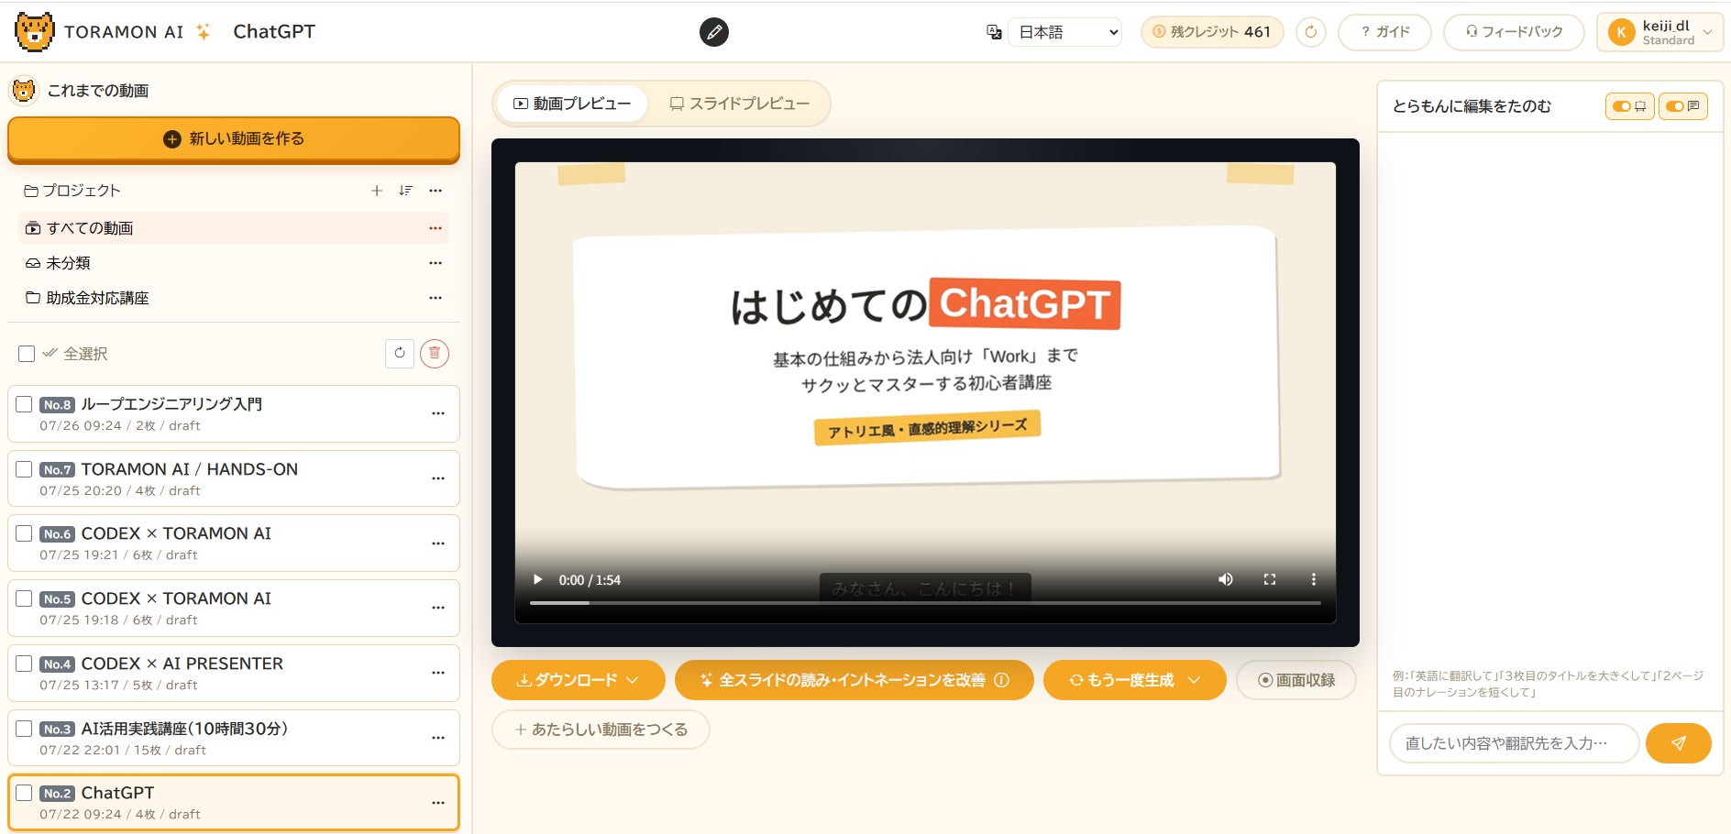The height and width of the screenshot is (834, 1731).
Task: Click the edit request text input field
Action: [1514, 743]
